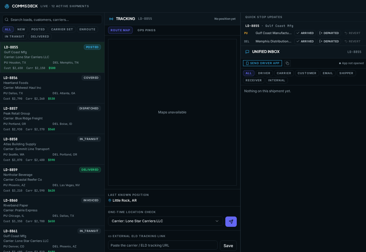The width and height of the screenshot is (366, 252).
Task: Mark Memphis delivery as Arrived
Action: click(x=305, y=42)
